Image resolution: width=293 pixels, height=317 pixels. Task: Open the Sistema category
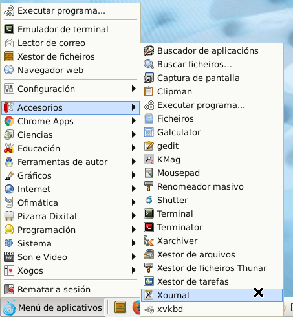click(71, 243)
